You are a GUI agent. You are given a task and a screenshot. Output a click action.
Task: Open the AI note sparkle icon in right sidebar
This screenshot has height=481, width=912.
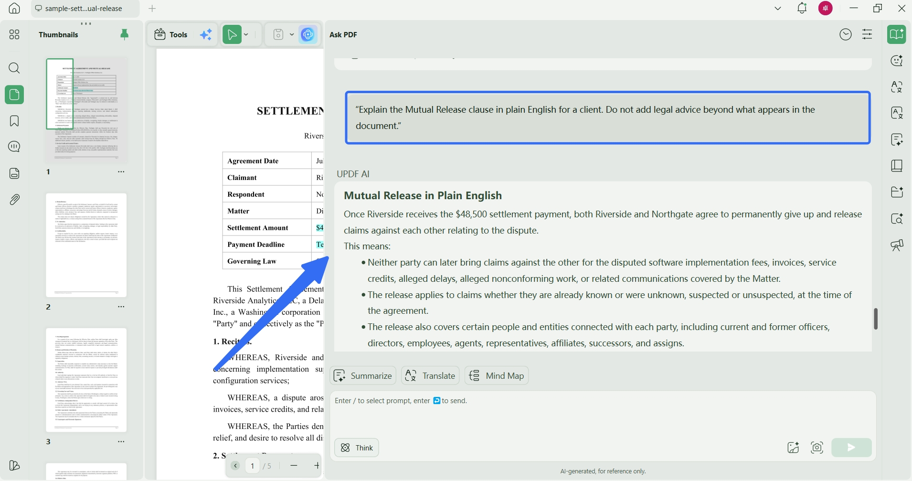point(897,139)
